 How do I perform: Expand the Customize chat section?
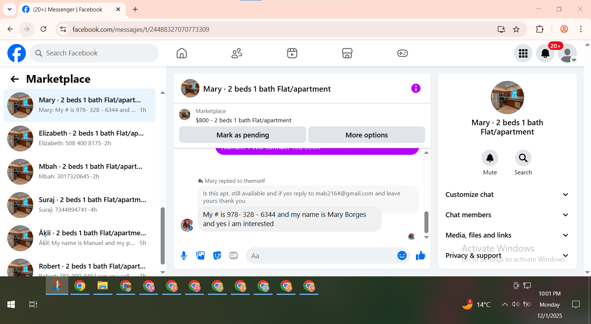[507, 195]
